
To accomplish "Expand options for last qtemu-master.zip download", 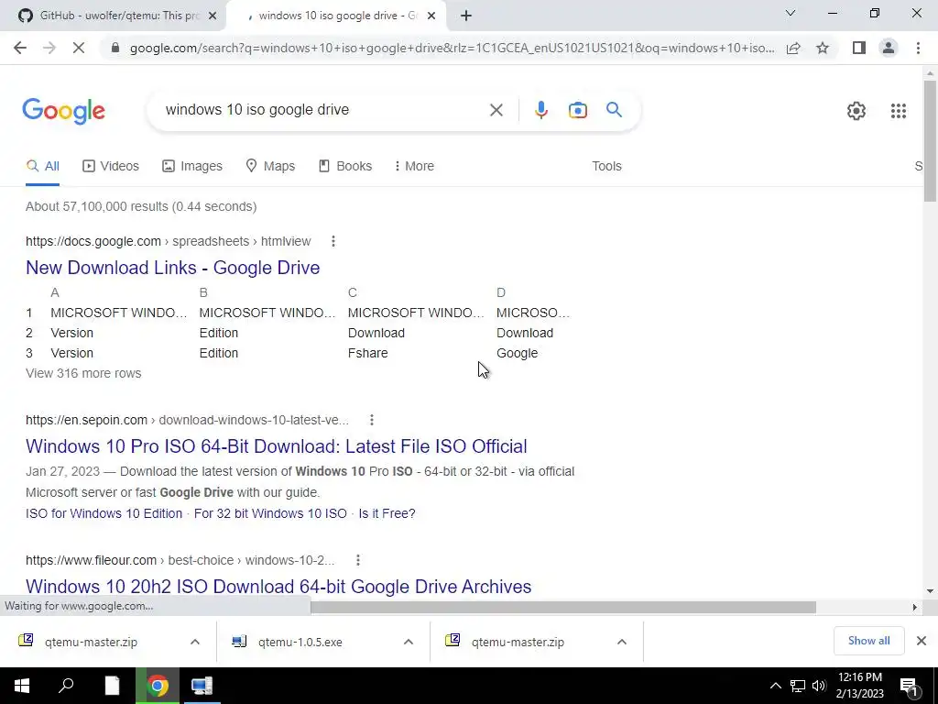I will (622, 642).
